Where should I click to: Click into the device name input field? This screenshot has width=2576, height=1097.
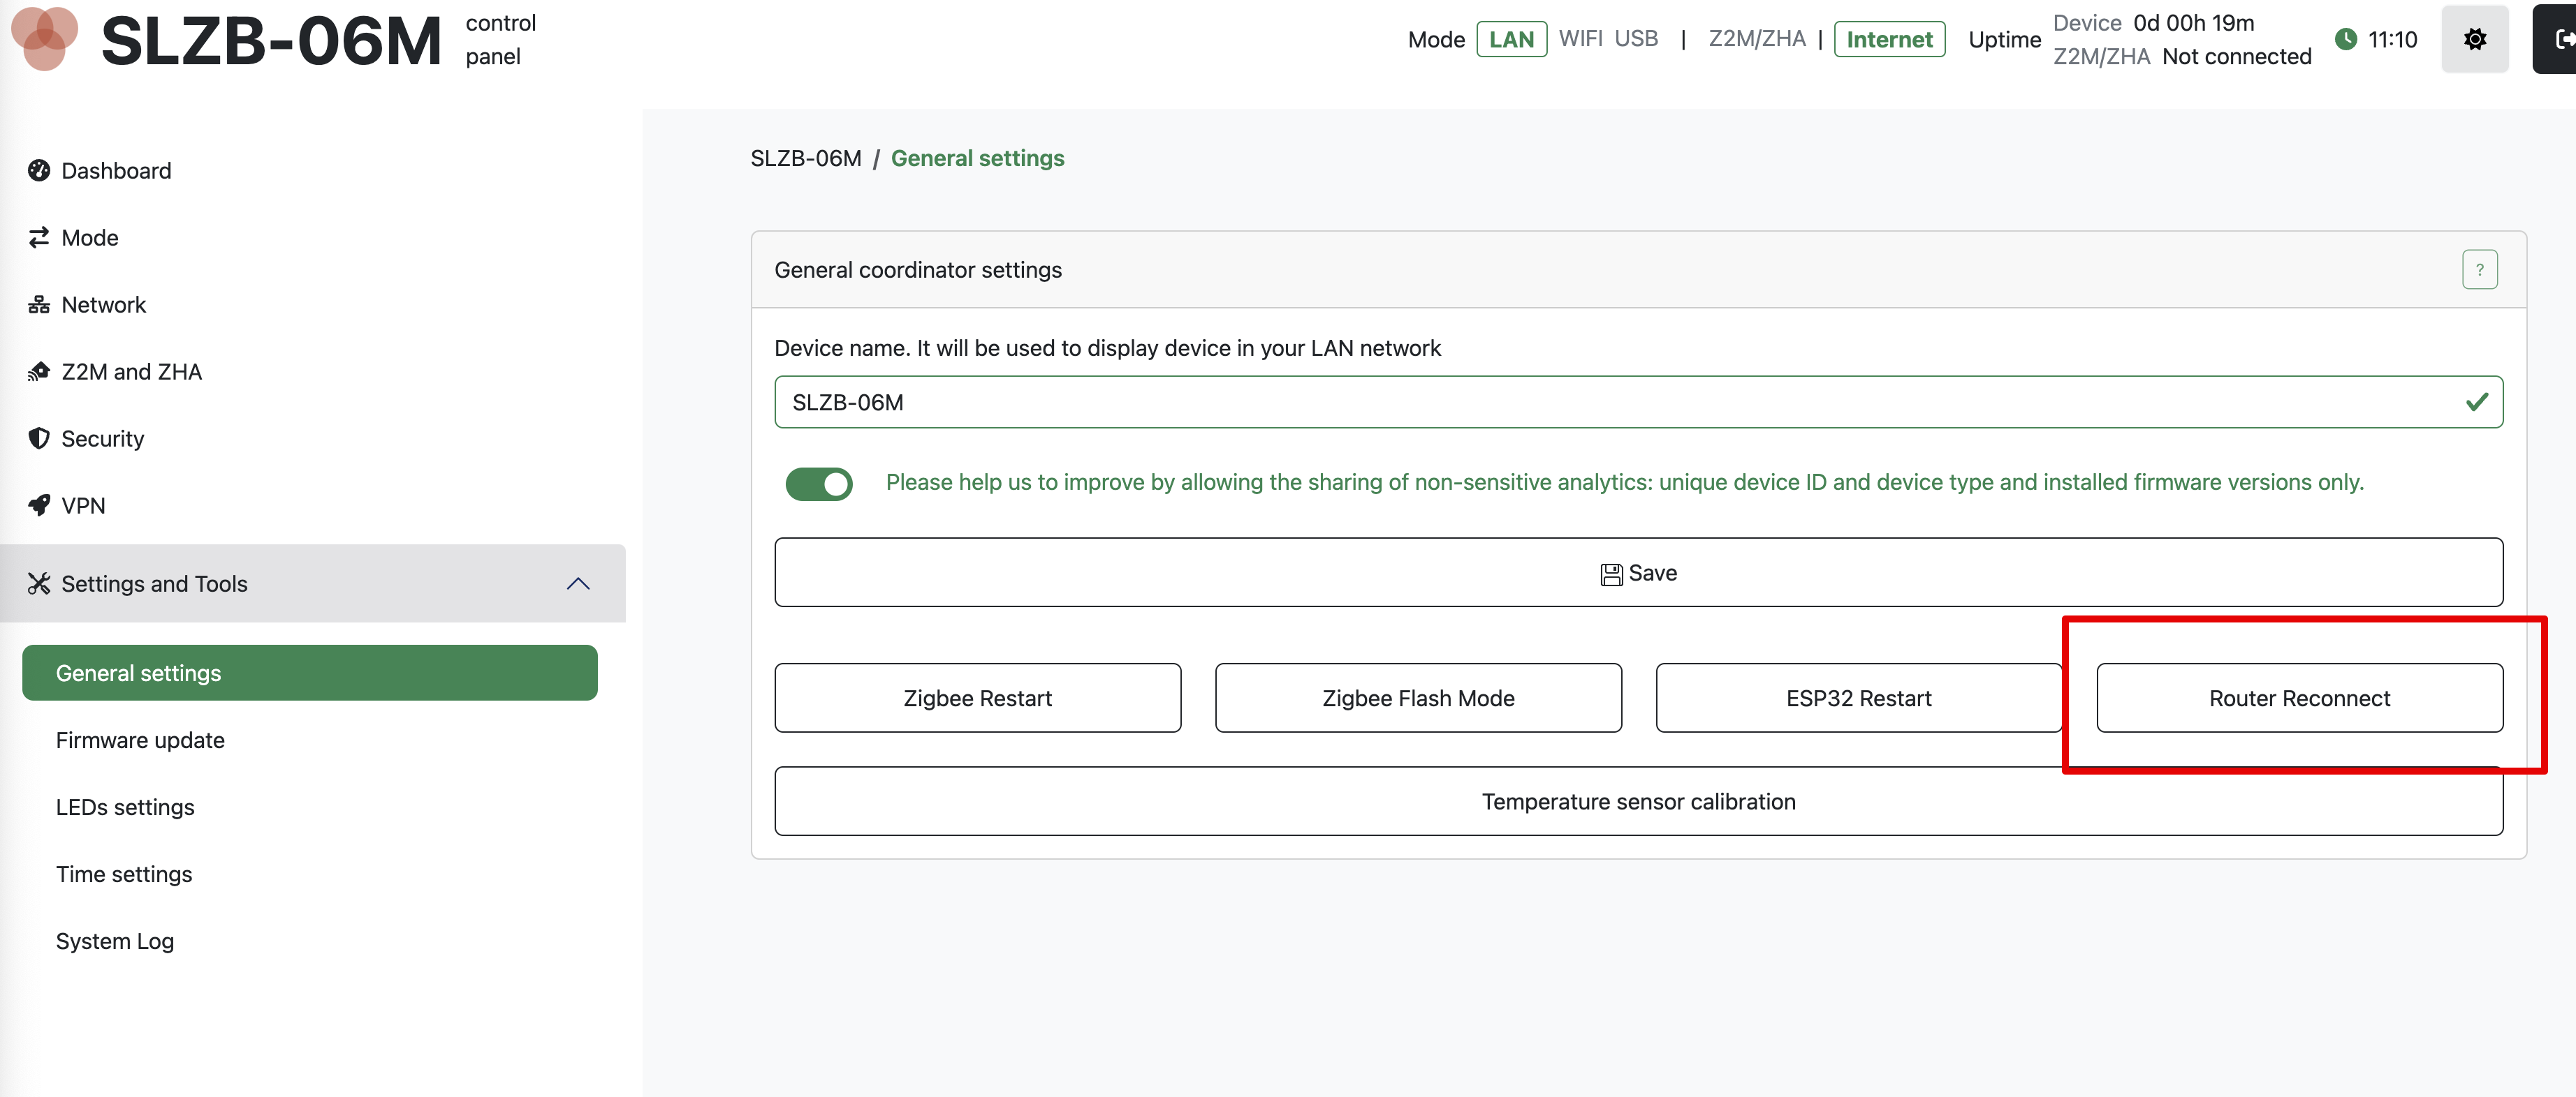click(1638, 402)
